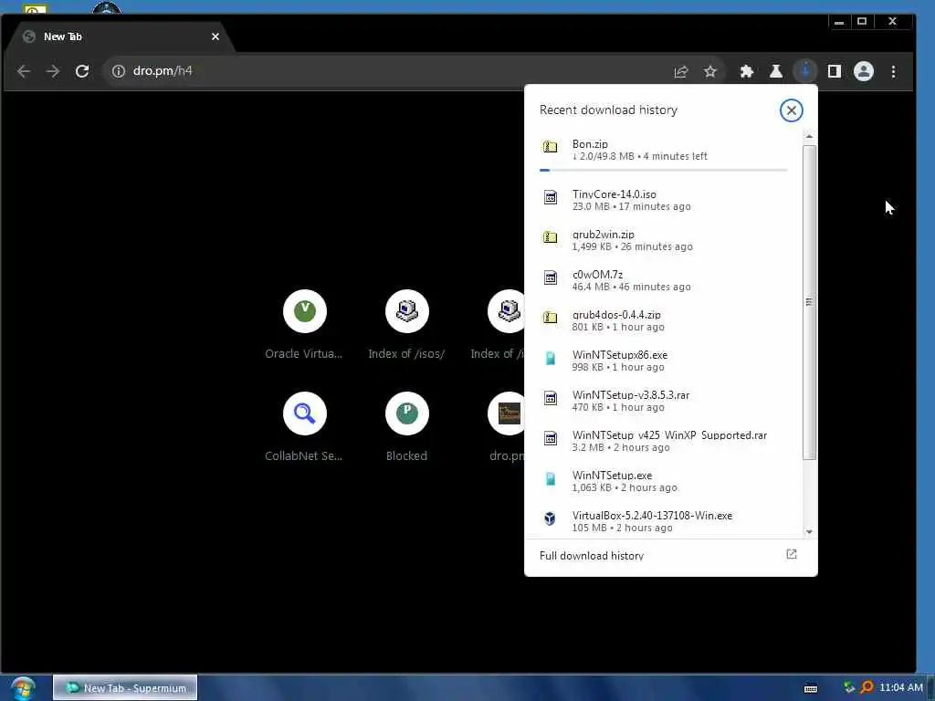
Task: Open the dro.pm shortcut tile
Action: (506, 427)
